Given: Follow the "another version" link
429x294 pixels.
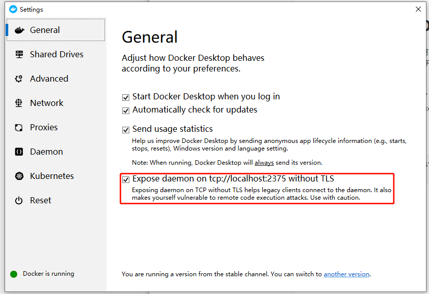Looking at the screenshot, I should 346,274.
